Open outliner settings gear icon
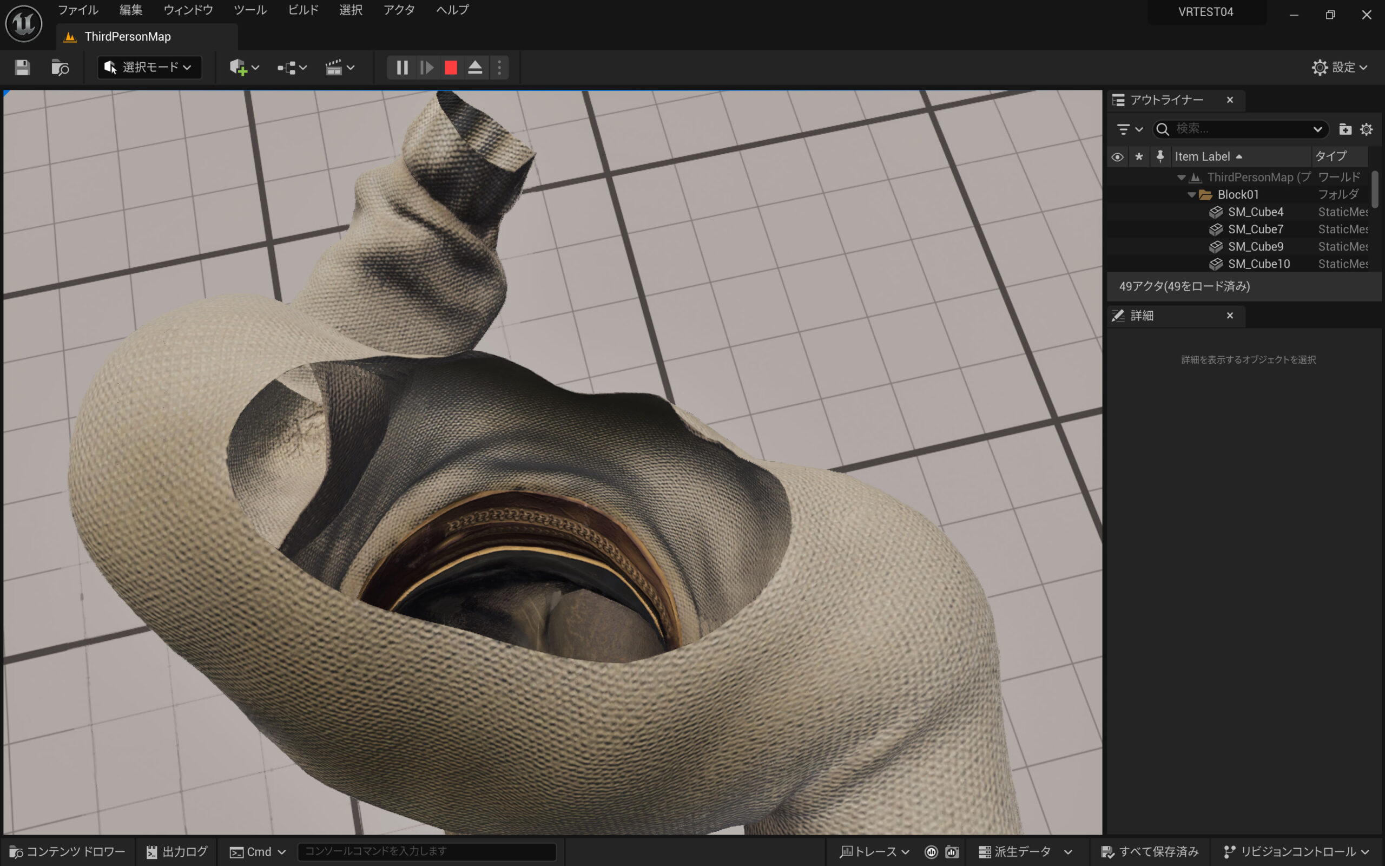 point(1366,129)
